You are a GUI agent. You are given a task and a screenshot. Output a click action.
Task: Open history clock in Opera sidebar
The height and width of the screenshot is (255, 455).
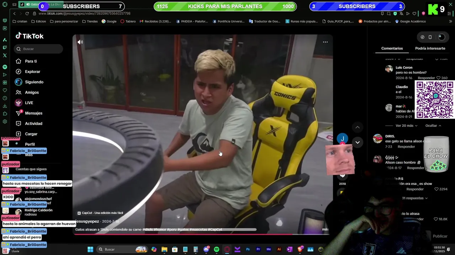[x=5, y=98]
